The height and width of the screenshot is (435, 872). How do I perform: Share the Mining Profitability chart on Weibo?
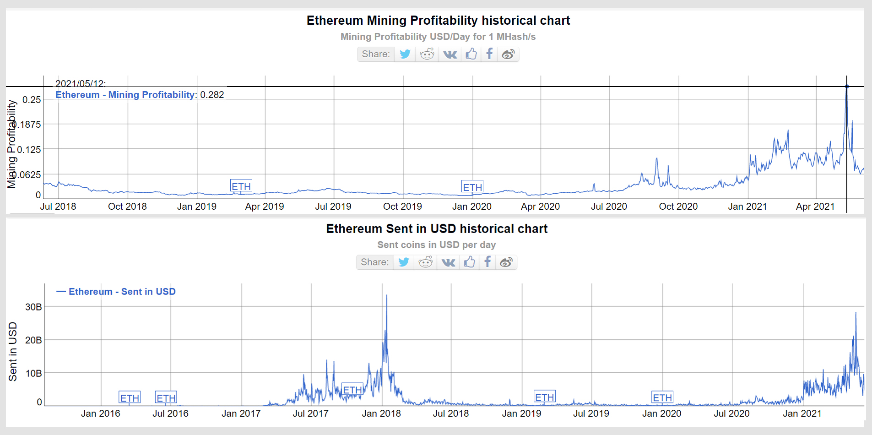point(509,54)
